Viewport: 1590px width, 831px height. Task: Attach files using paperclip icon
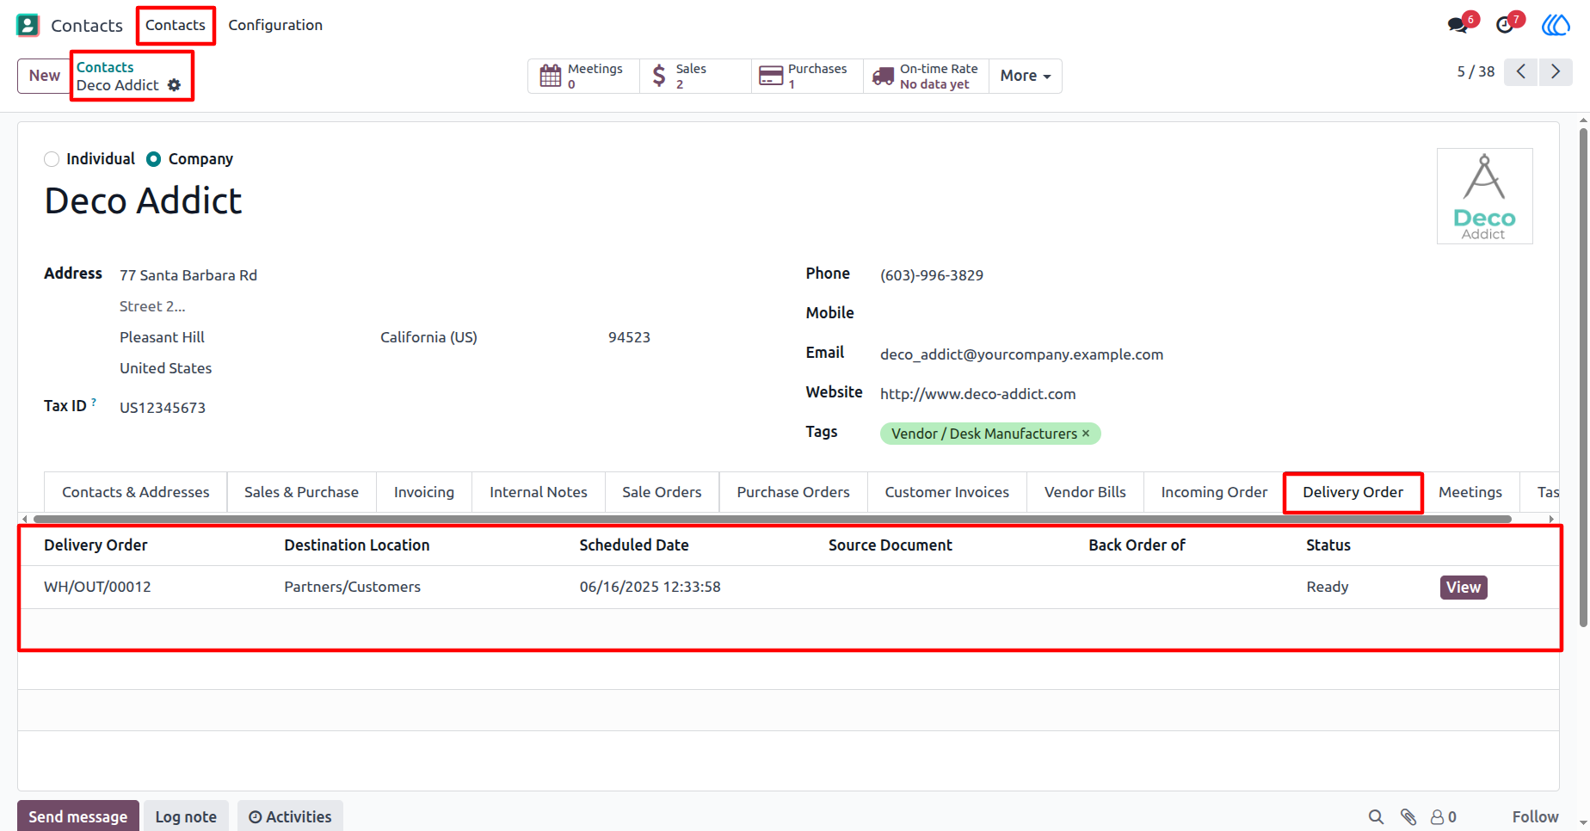pyautogui.click(x=1408, y=817)
